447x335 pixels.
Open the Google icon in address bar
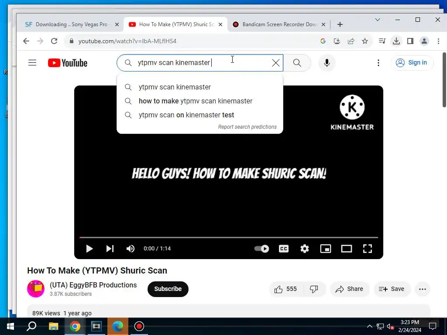tap(323, 41)
